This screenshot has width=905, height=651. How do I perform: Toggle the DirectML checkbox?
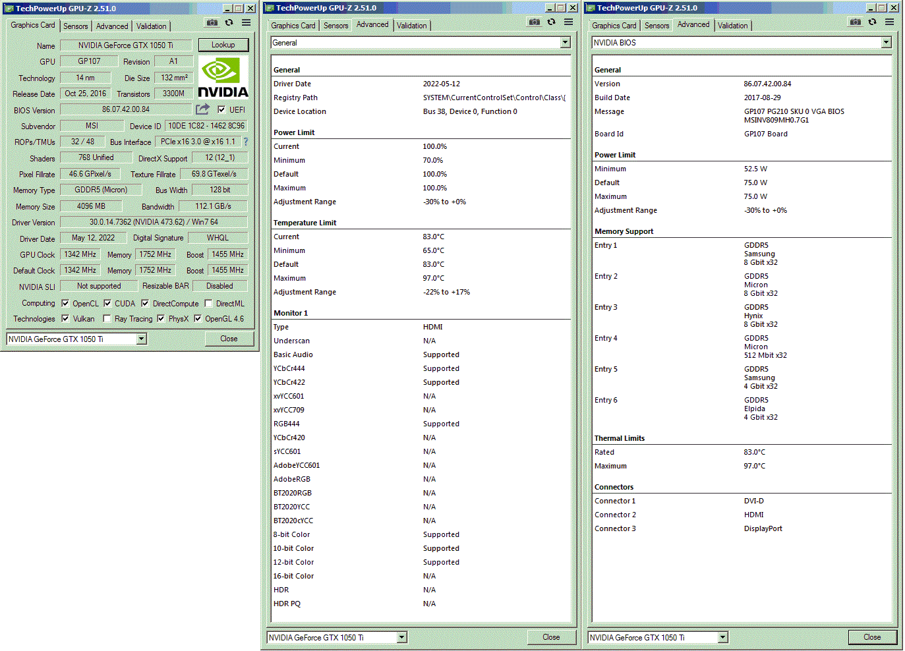click(208, 303)
